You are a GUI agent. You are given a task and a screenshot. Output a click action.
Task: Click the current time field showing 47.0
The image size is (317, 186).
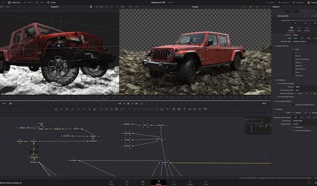pos(4,104)
